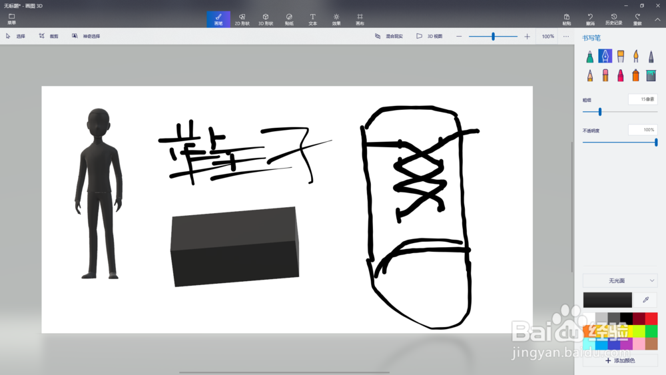Click the thickness (粗细) slider track
The image size is (666, 375).
click(x=619, y=112)
